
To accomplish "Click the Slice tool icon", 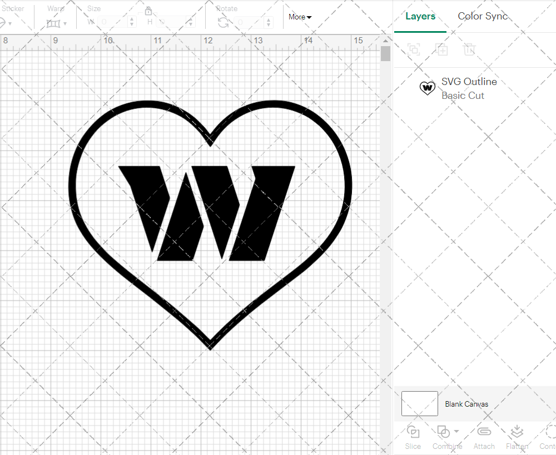I will [413, 432].
